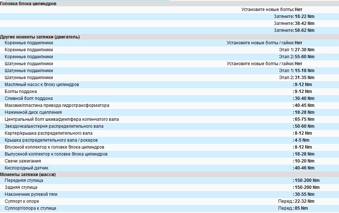Click 'Установите новые болты / гайки: Нет' for Шатунные подшипники

(x=264, y=64)
